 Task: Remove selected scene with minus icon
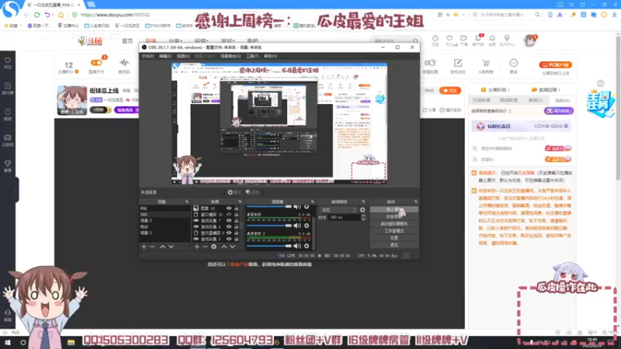coord(152,247)
